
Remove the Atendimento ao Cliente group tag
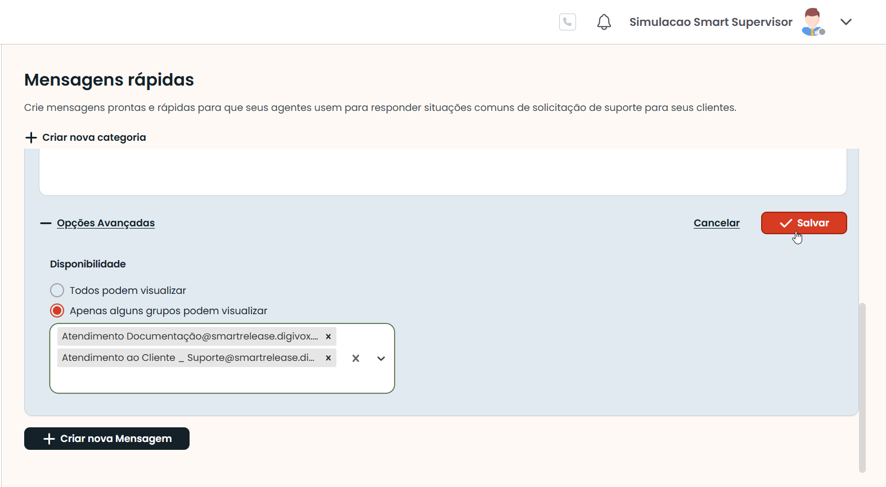point(328,358)
